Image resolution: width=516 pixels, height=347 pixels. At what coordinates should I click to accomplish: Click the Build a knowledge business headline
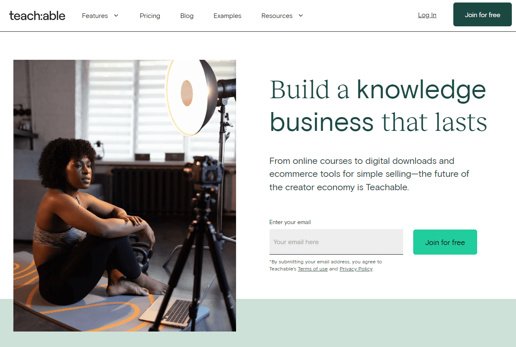378,106
